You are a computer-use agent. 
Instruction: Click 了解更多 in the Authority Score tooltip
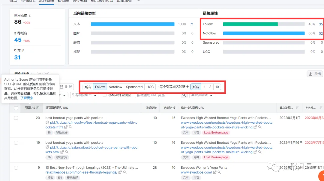tap(27, 98)
